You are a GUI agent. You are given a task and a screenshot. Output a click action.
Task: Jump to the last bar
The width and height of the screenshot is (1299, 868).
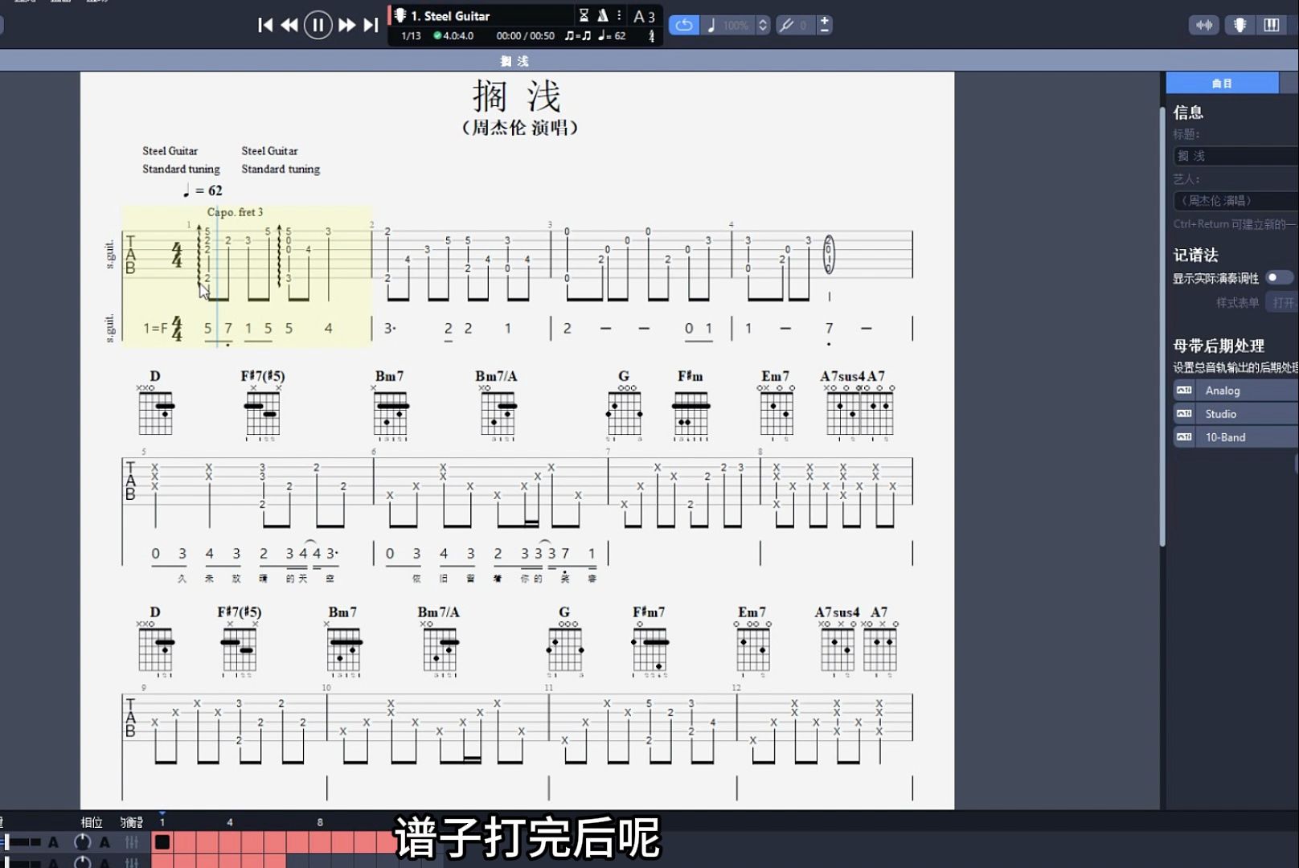pyautogui.click(x=371, y=25)
